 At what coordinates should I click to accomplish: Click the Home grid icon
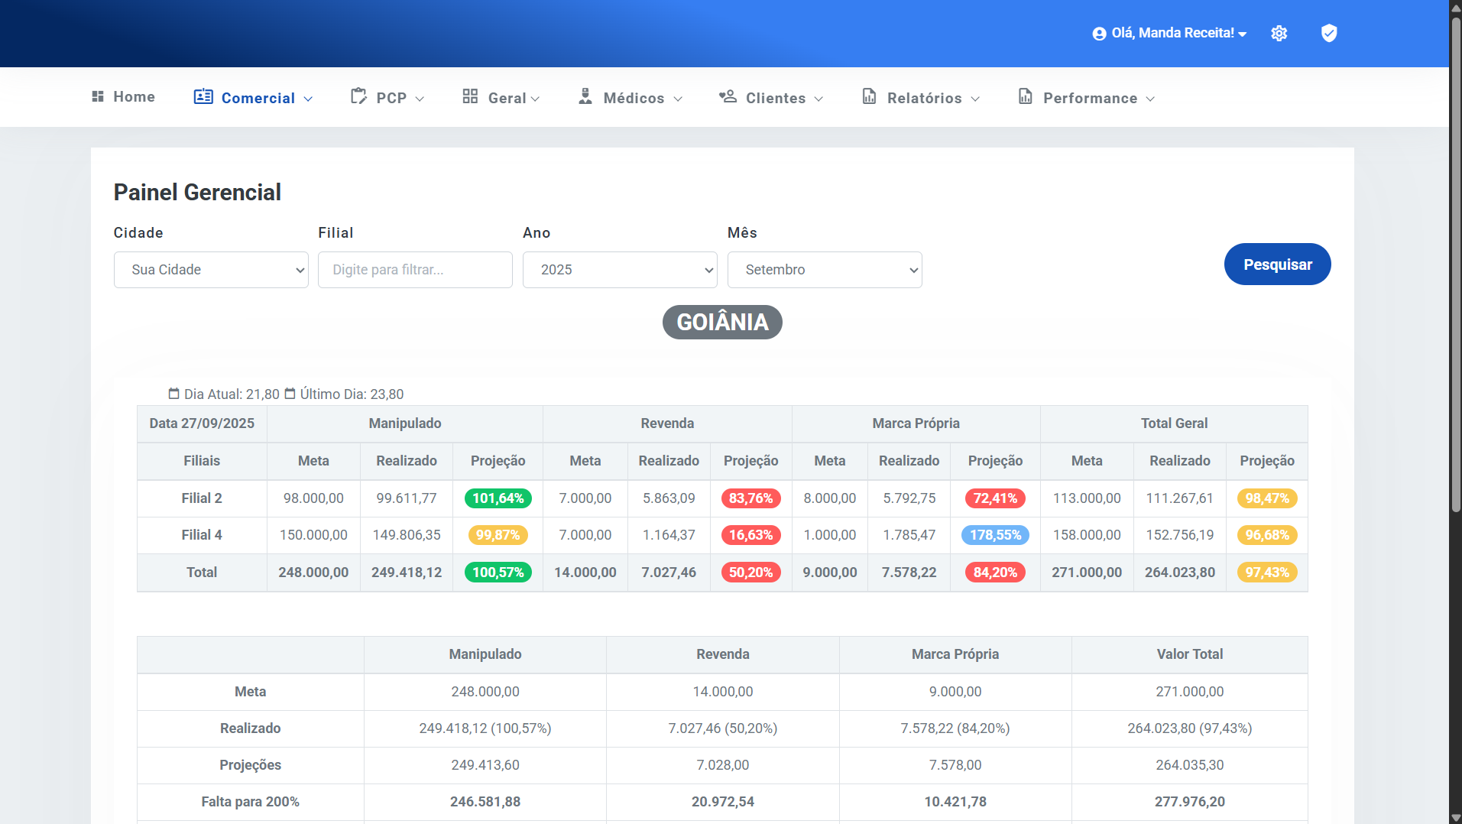pos(98,96)
